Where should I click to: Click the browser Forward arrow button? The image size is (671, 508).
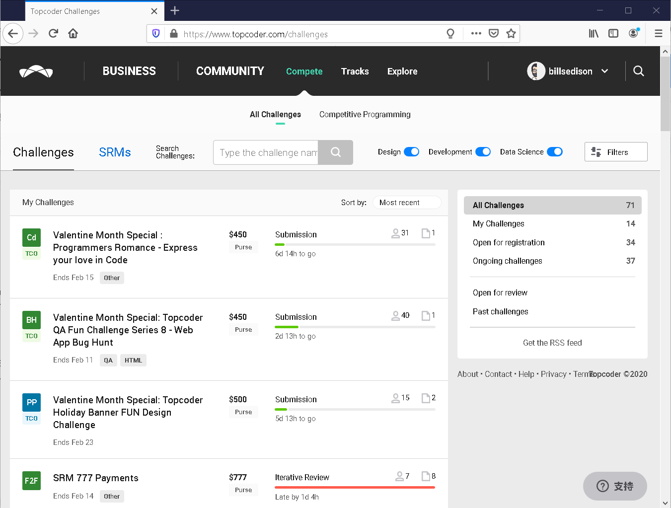(33, 34)
